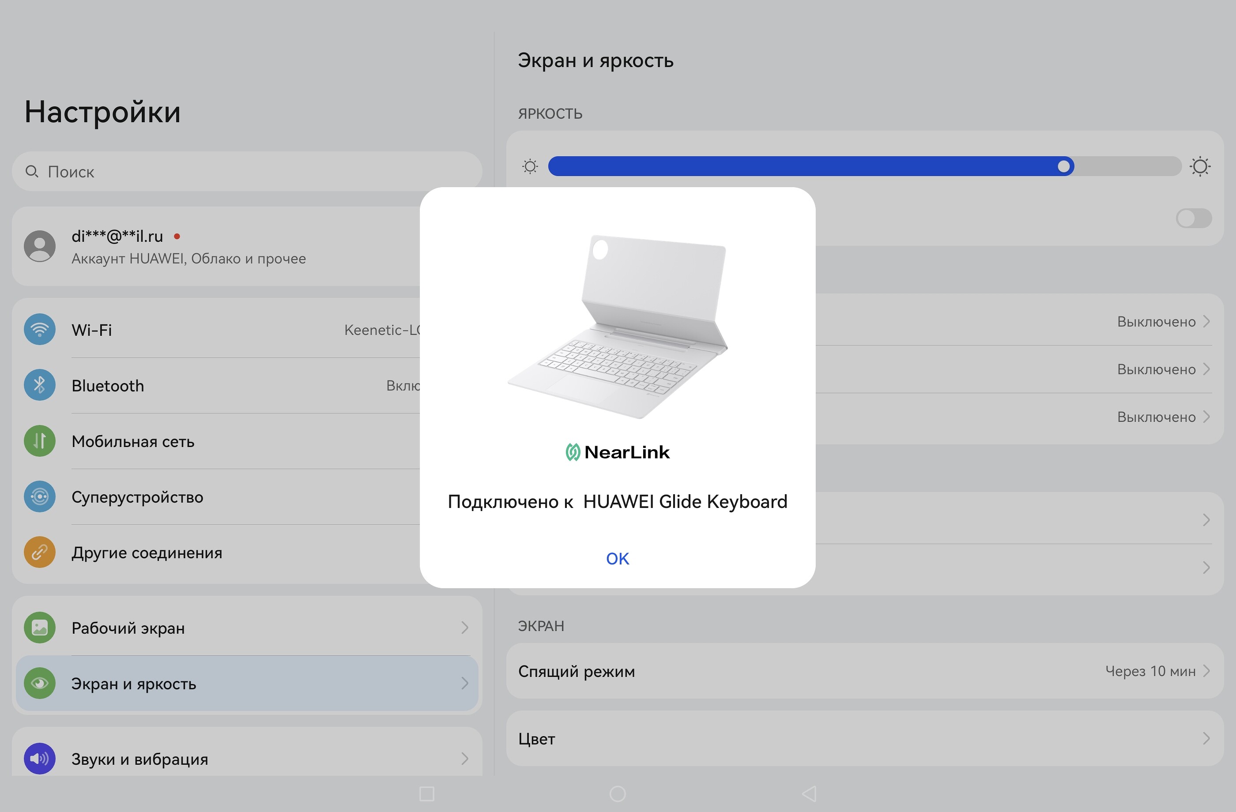
Task: Toggle the switch below the brightness slider
Action: pos(1194,218)
